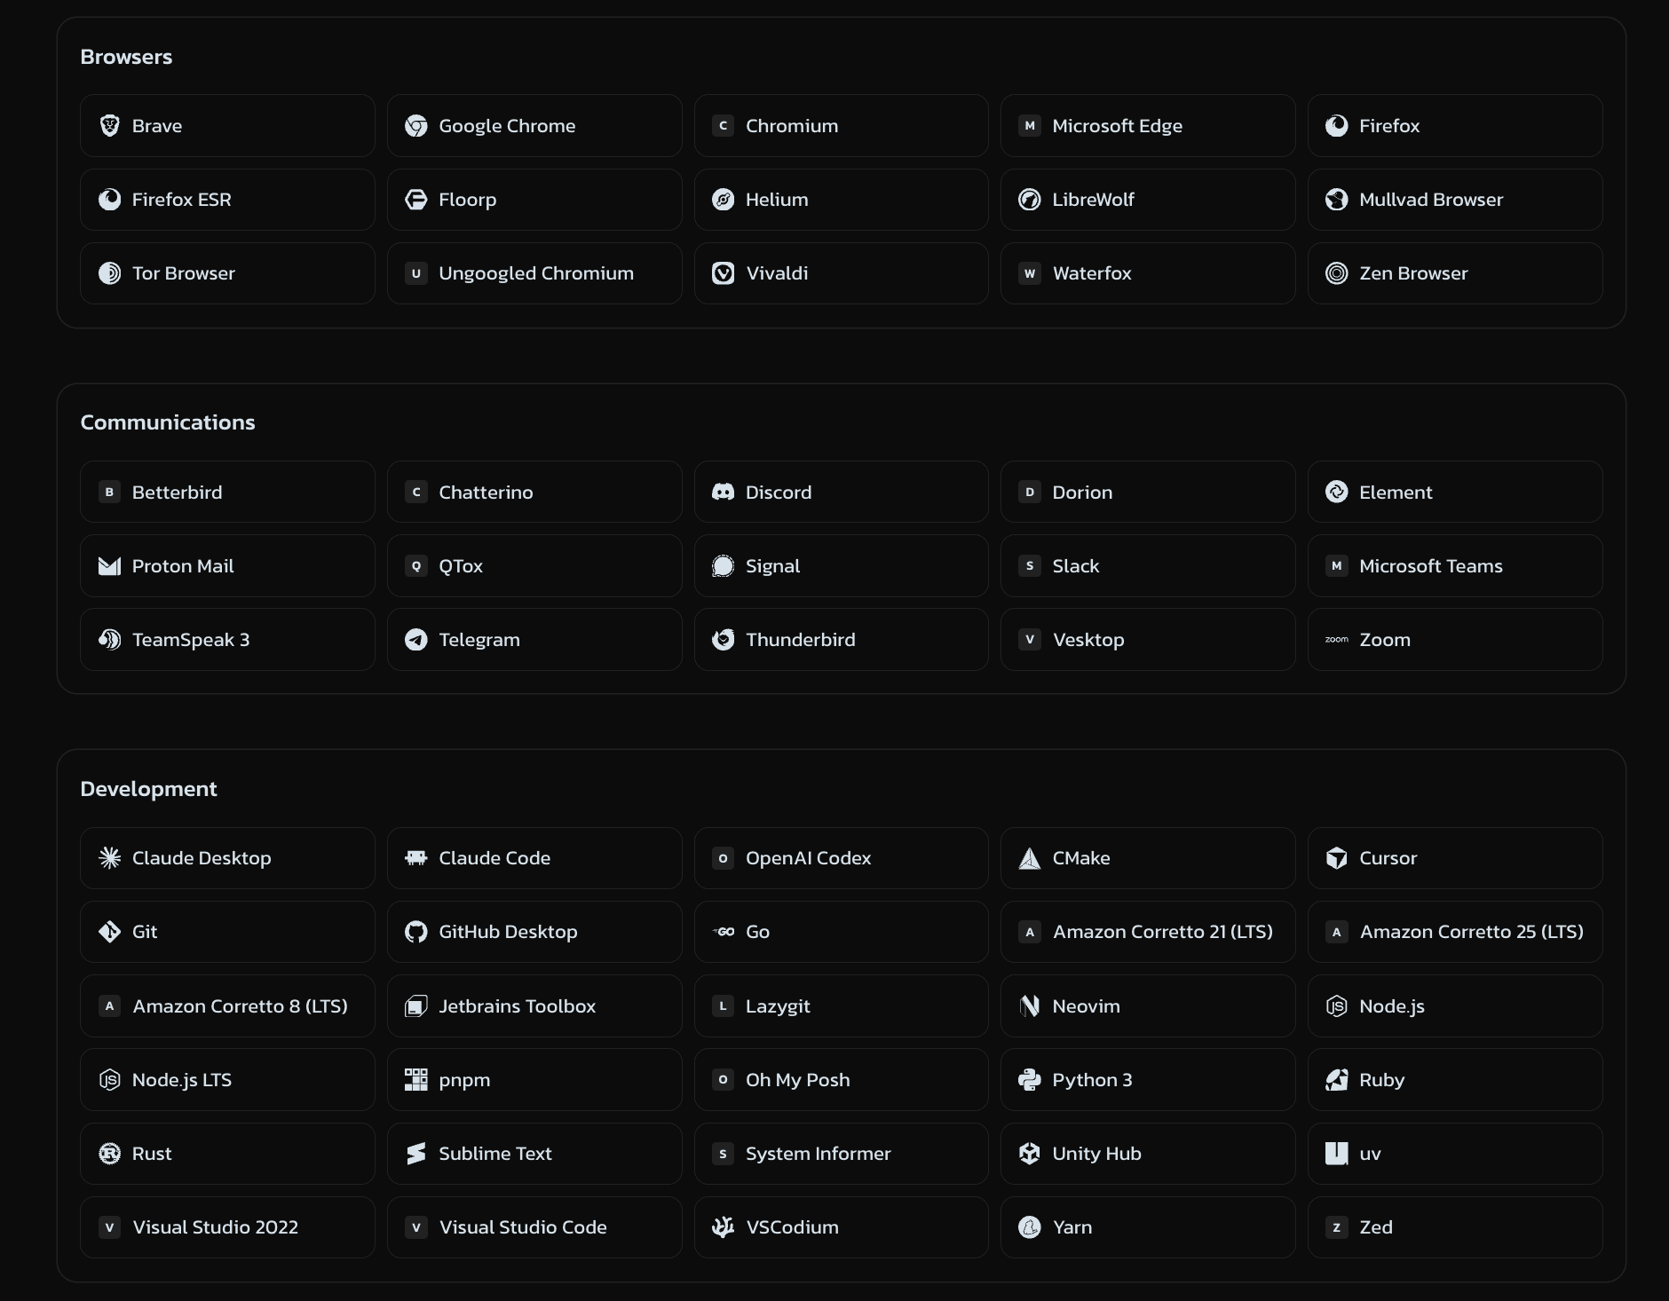Choose the uv package manager icon
The image size is (1669, 1301).
click(1337, 1154)
